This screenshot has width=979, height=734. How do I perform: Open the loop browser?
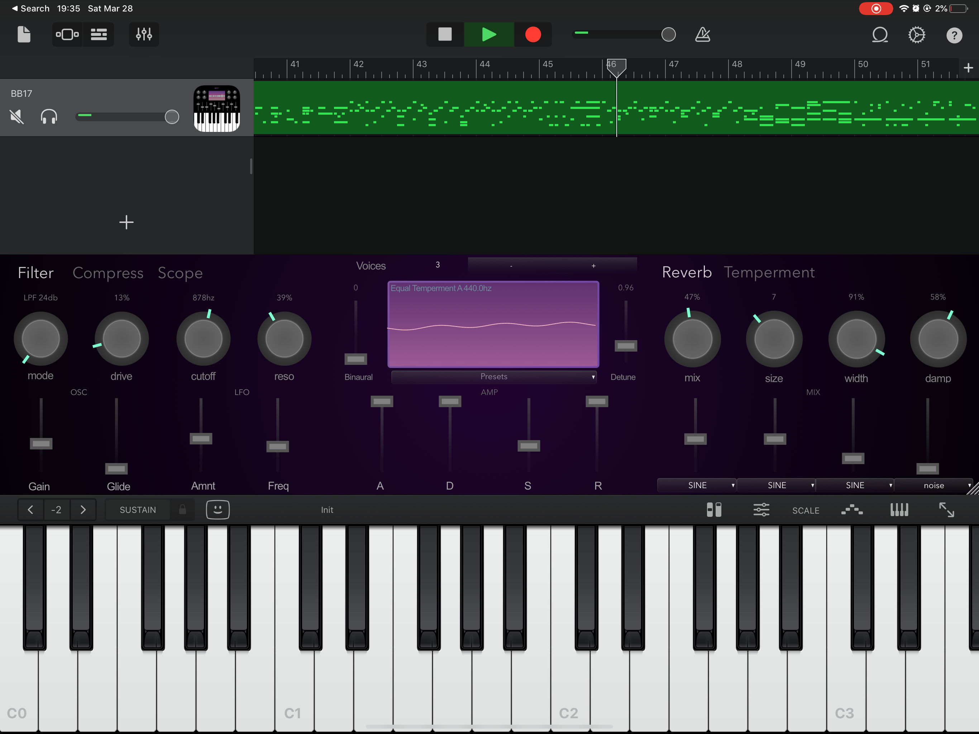pyautogui.click(x=880, y=34)
